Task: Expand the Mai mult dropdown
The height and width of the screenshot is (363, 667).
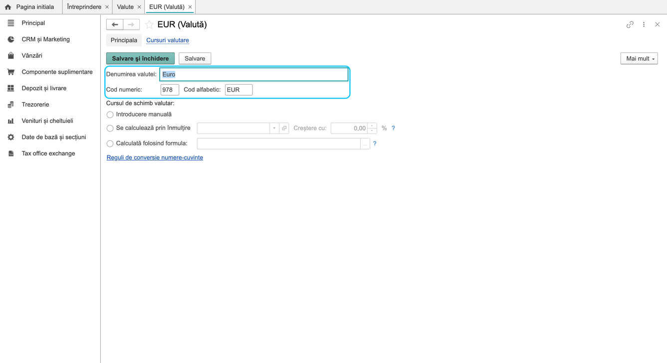Action: click(639, 59)
